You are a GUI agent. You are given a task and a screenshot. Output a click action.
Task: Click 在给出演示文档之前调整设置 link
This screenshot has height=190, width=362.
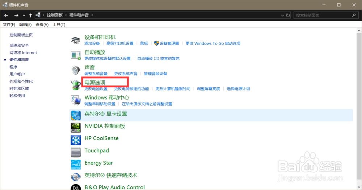point(147,104)
